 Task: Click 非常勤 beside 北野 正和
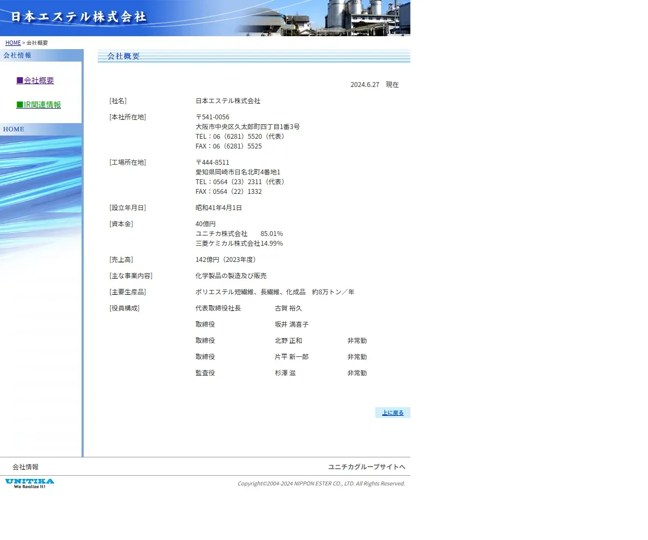[x=357, y=341]
